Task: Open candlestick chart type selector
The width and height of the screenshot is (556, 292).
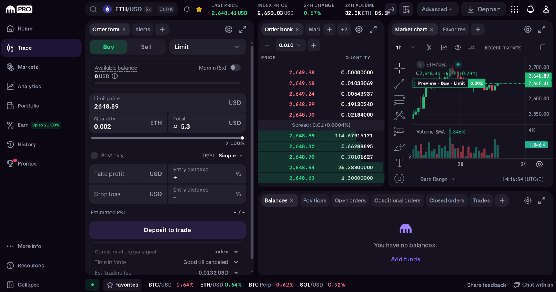Action: (x=429, y=48)
